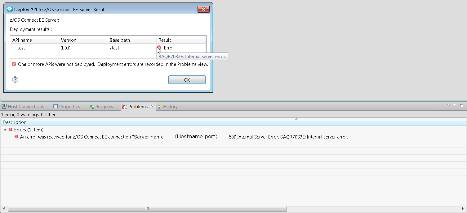Open the Problems view menu dropdown
The width and height of the screenshot is (467, 213).
point(448,105)
